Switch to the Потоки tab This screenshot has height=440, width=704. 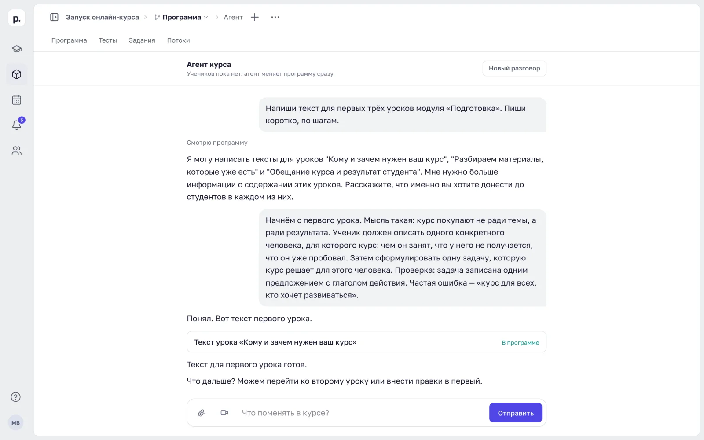[x=178, y=40]
